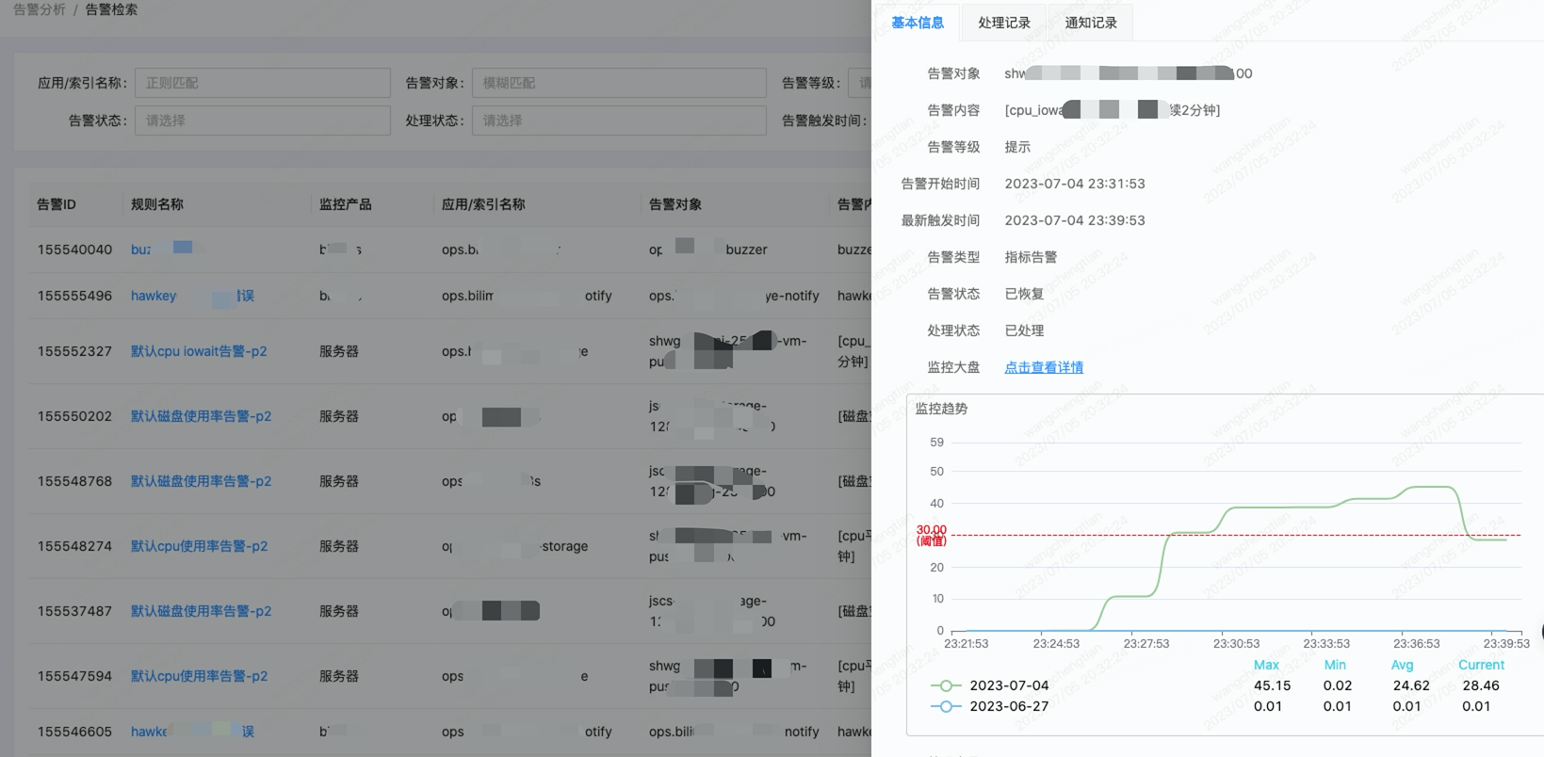Open rule link in row 155548274
The image size is (1544, 757).
click(199, 546)
